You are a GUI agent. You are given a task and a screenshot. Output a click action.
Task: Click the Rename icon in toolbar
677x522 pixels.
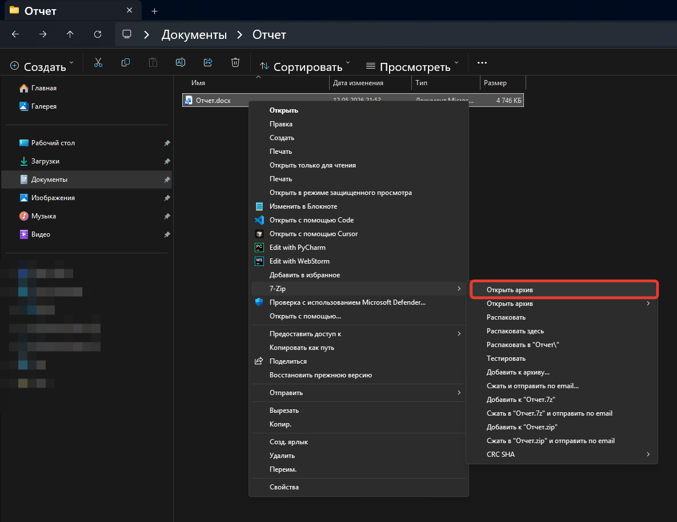181,63
